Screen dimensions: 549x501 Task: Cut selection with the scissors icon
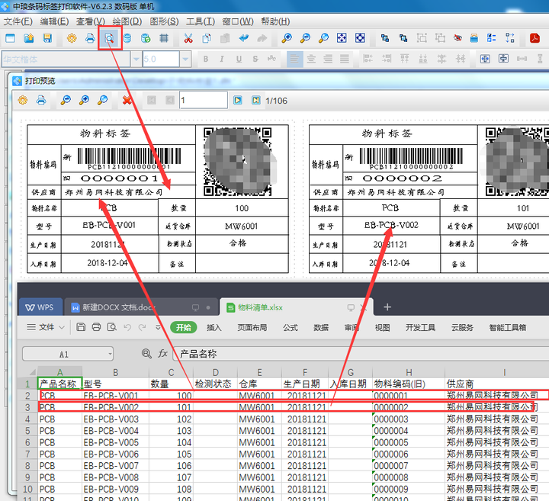coord(188,38)
